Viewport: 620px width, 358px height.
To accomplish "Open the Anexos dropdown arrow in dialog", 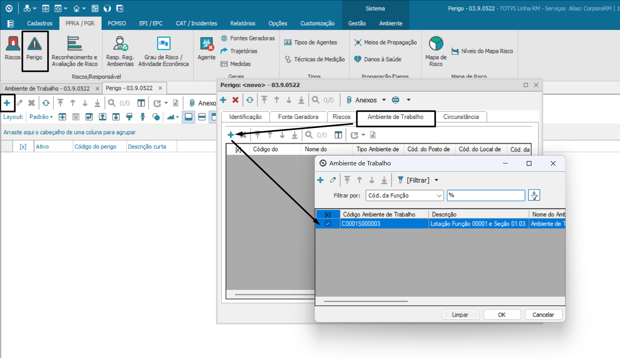I will 384,100.
